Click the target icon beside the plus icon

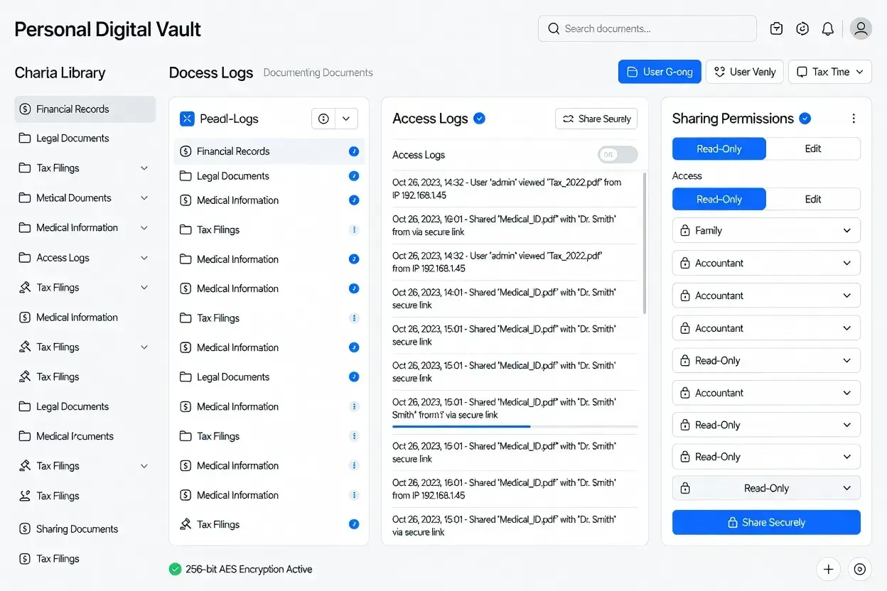pyautogui.click(x=860, y=569)
